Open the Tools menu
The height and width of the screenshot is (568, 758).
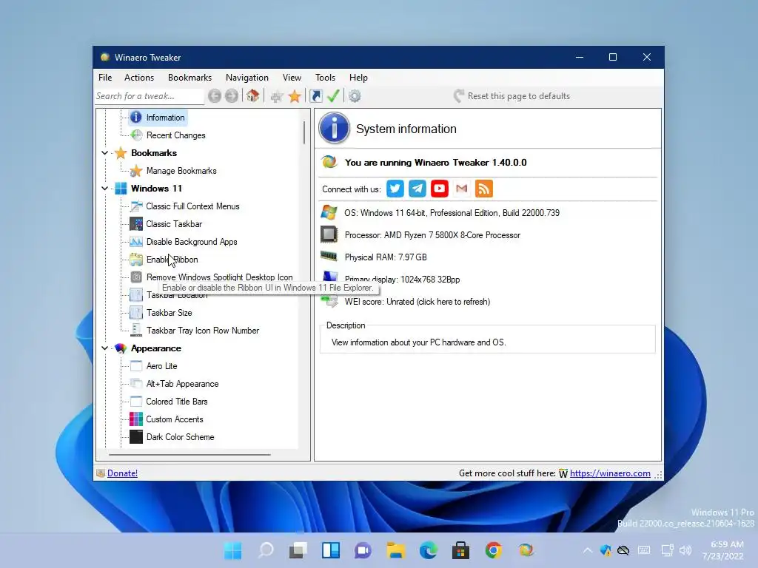[x=325, y=77]
